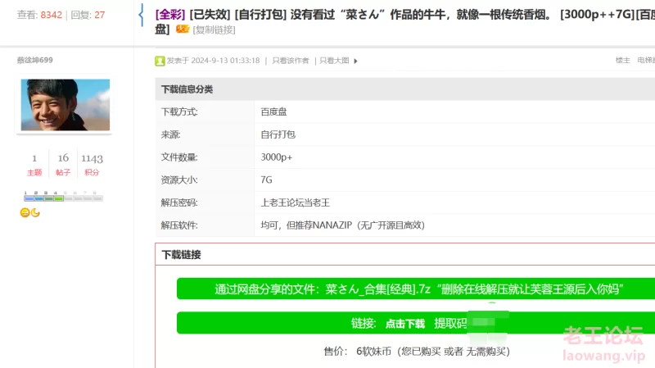The image size is (655, 368).
Task: Click the smiley face icon under the level bar
Action: [x=25, y=213]
